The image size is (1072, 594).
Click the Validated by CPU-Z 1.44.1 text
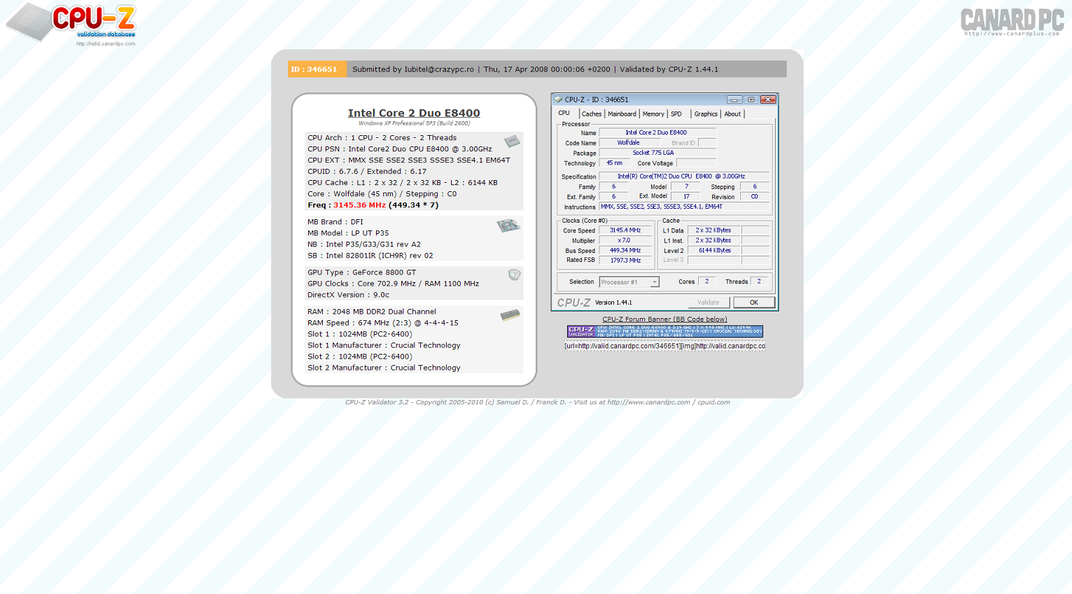pos(669,69)
